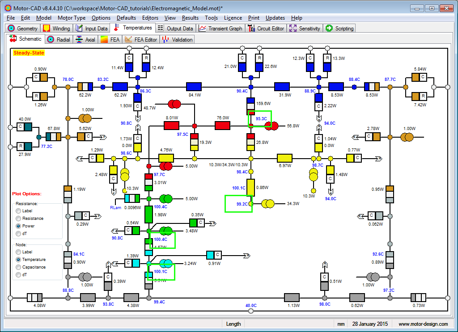Viewport: 458px width, 332px height.
Task: Open the Results menu
Action: pyautogui.click(x=190, y=18)
